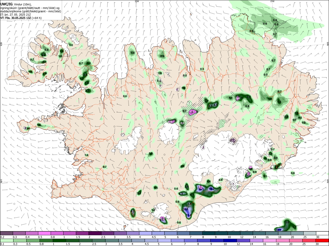Click the 5.3 precipitation value in the south
Image resolution: width=329 pixels, height=246 pixels.
tap(181, 194)
